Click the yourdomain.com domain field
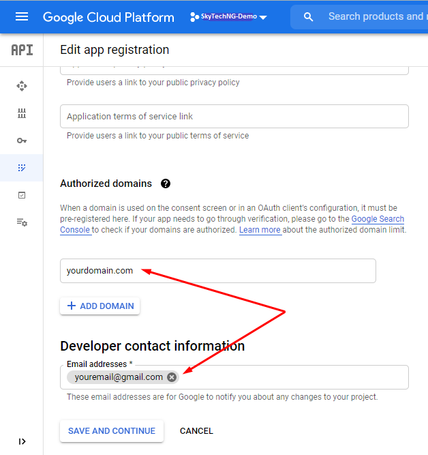The width and height of the screenshot is (428, 455). 217,271
